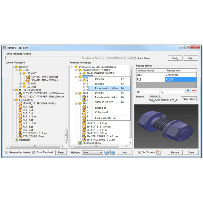Choose Exclude from the context menu
203x203 pixels.
[109, 84]
